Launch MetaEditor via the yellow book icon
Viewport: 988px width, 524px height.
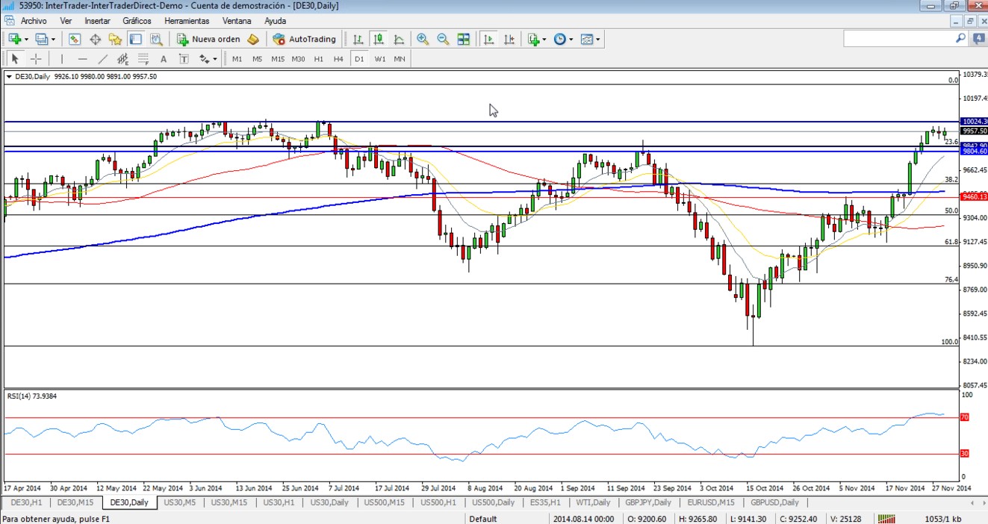pyautogui.click(x=253, y=39)
